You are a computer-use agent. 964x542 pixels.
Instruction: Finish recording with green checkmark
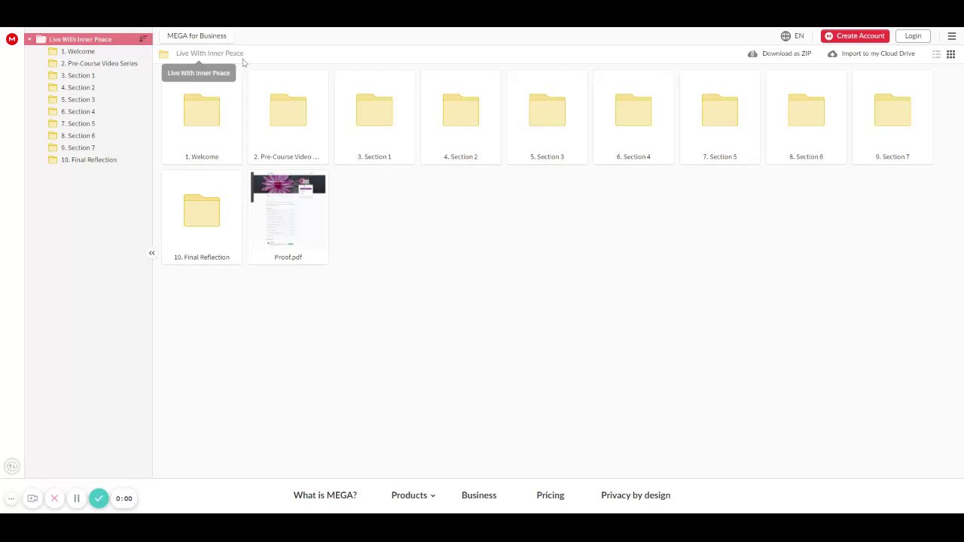click(x=99, y=498)
